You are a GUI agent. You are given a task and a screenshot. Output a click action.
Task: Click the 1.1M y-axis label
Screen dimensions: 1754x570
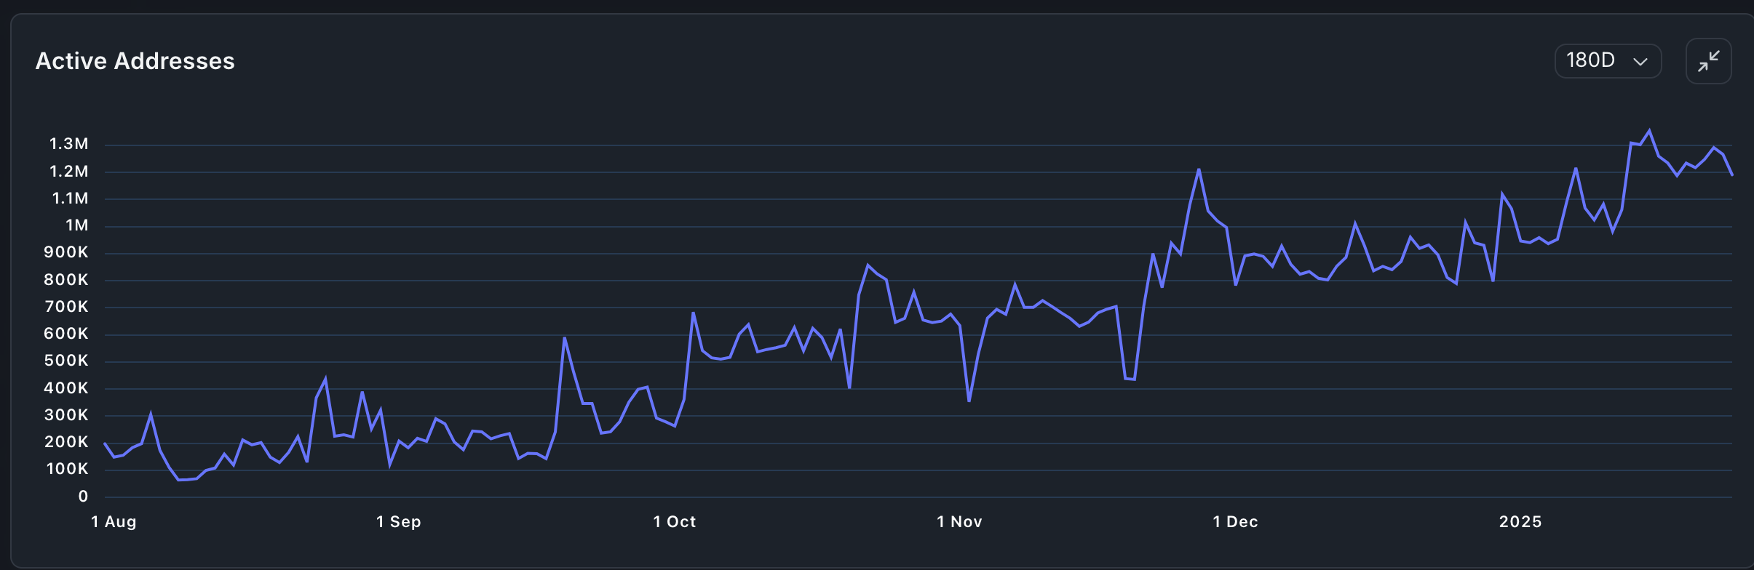(70, 198)
